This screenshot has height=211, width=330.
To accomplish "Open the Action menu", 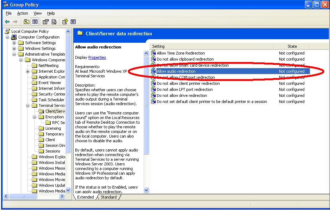I will (22, 13).
